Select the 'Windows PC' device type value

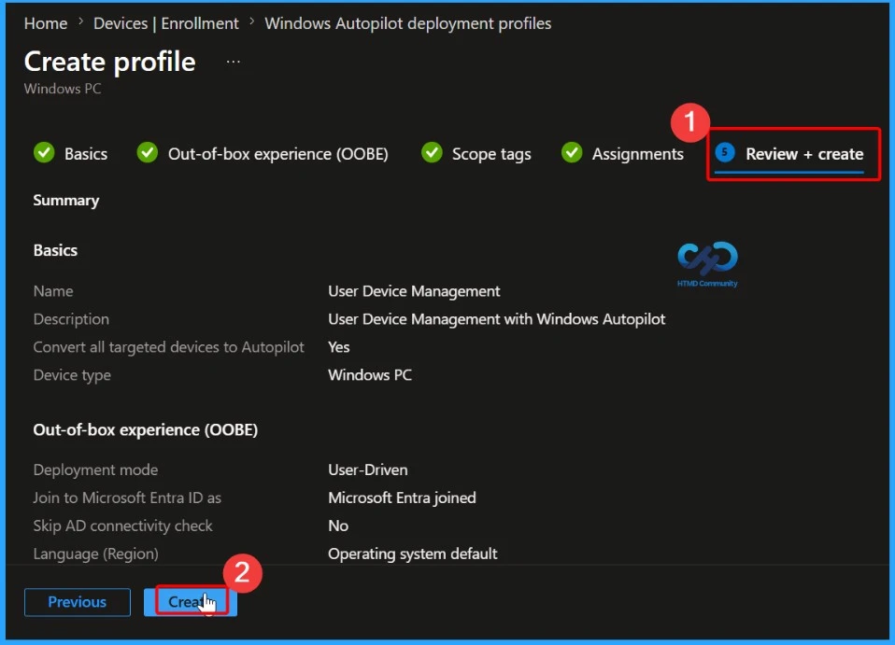pos(370,375)
